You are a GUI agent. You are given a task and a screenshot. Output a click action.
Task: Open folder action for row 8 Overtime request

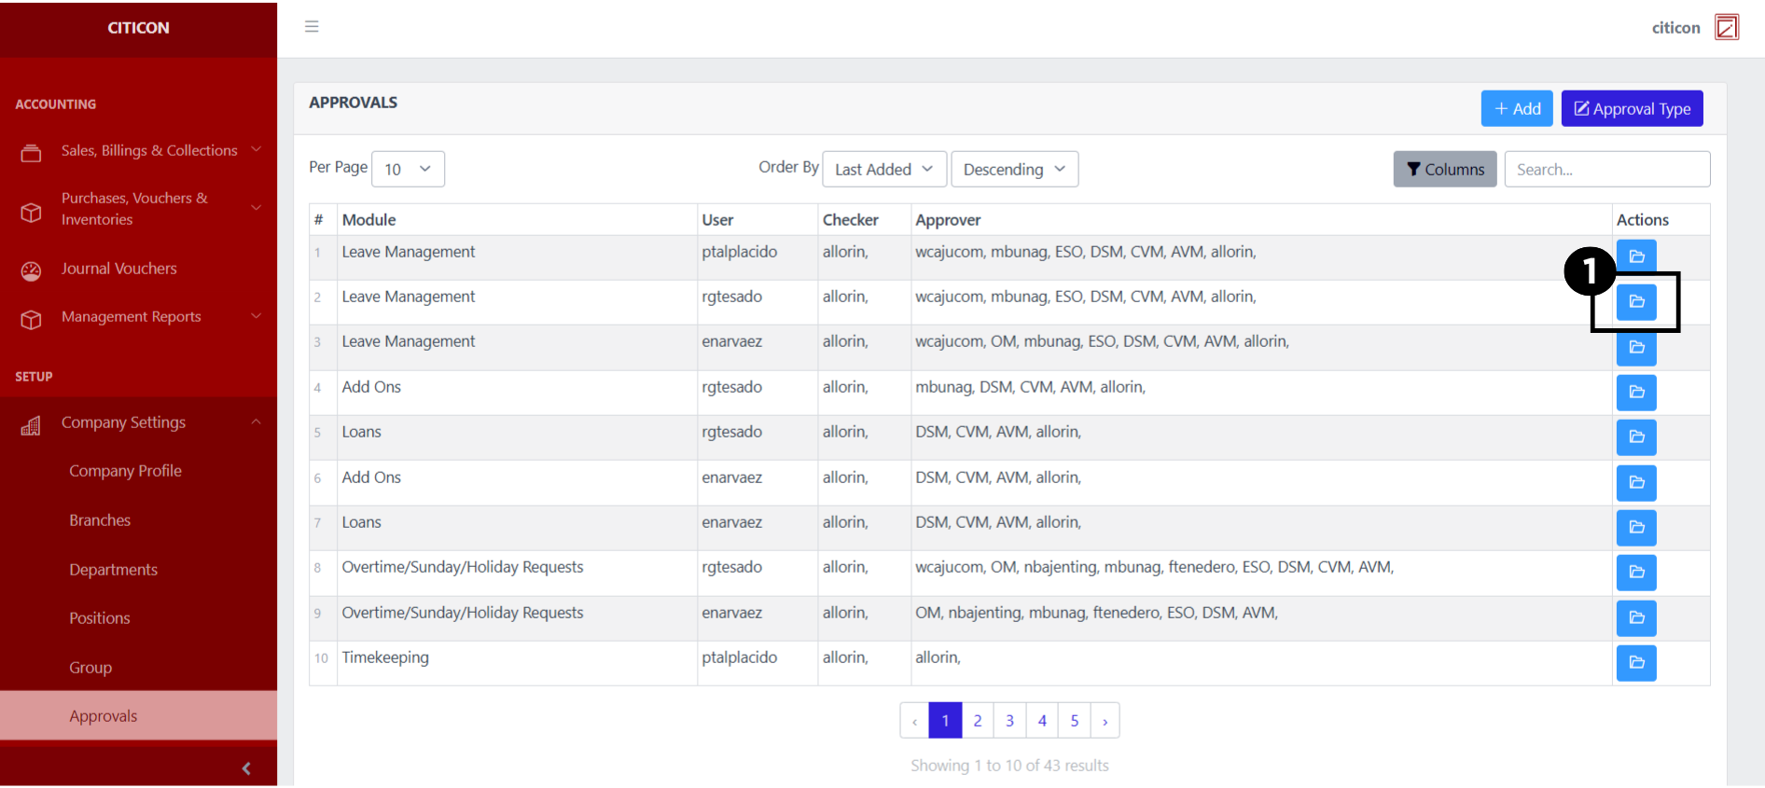click(1635, 573)
